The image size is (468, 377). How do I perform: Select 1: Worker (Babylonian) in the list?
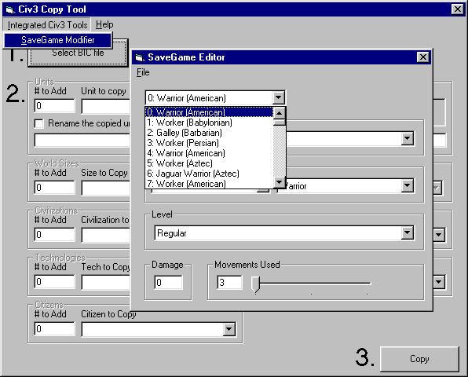pyautogui.click(x=209, y=123)
